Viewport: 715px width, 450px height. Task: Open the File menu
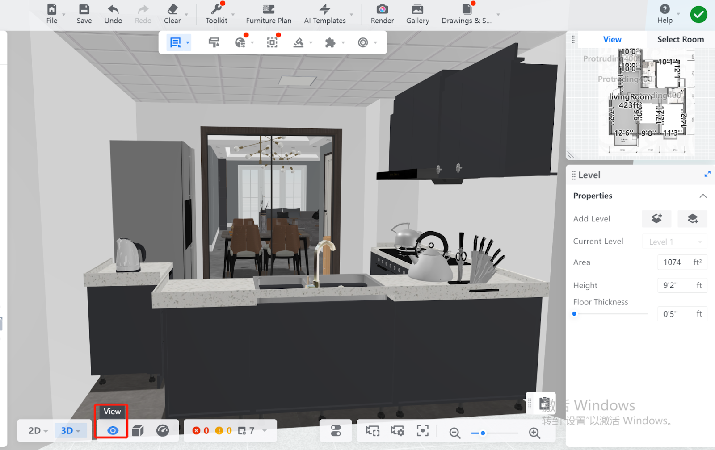tap(52, 14)
